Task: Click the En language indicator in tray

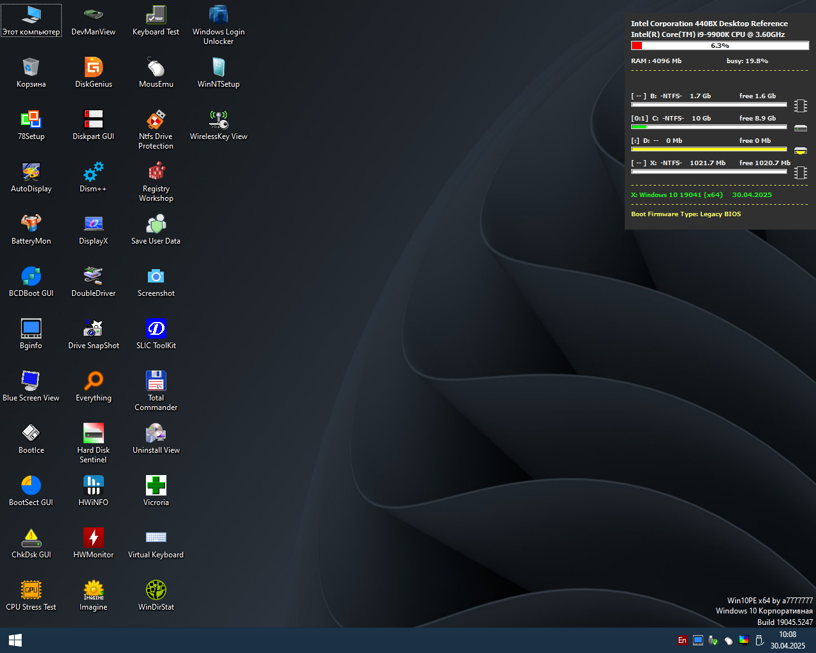Action: tap(682, 640)
